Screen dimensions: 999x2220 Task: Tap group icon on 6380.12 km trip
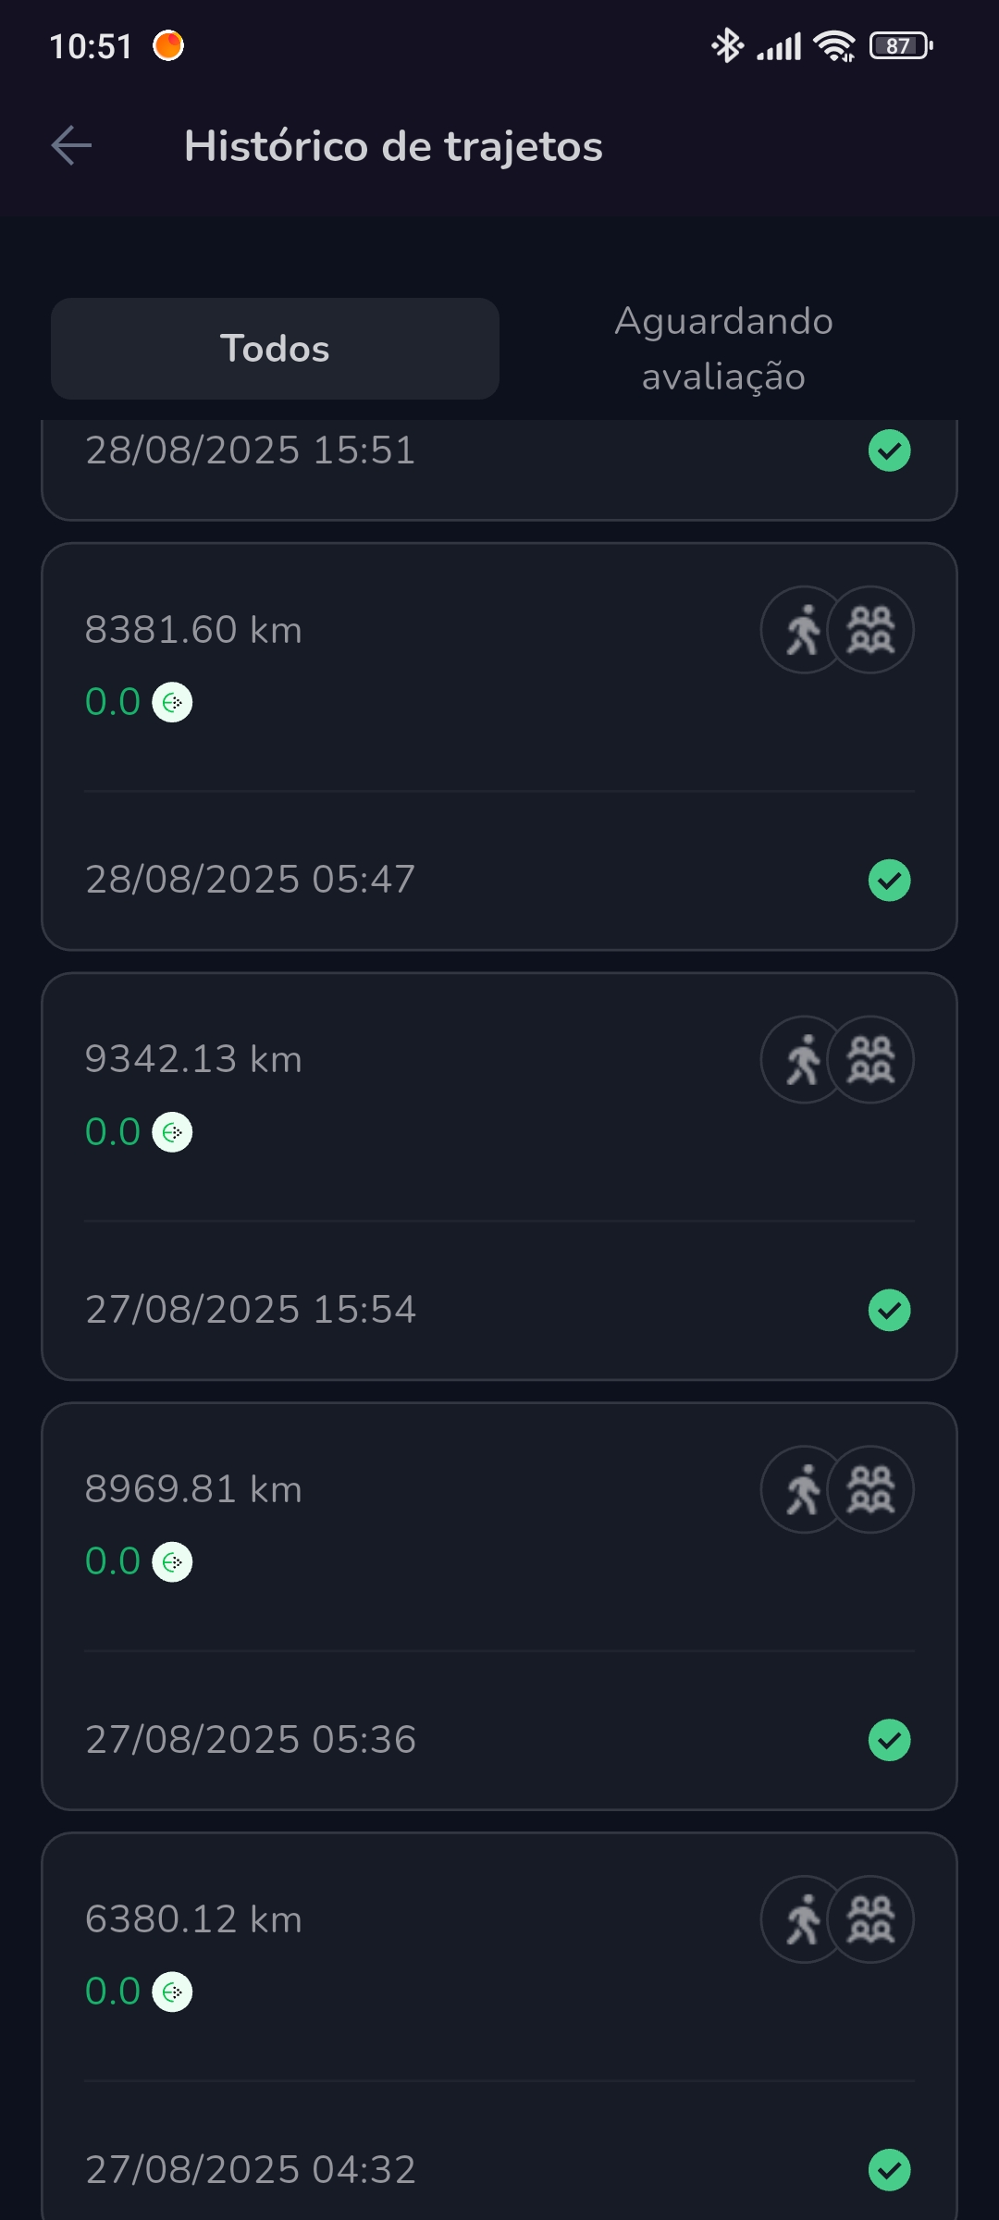(x=871, y=1919)
